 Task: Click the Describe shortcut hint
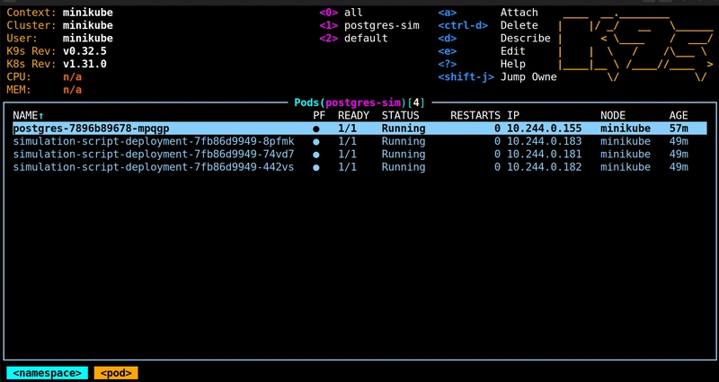[494, 39]
